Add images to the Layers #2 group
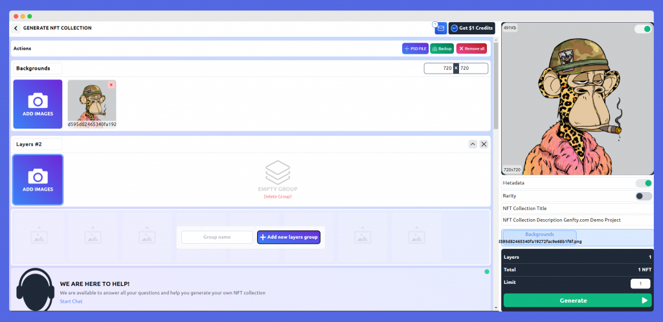The height and width of the screenshot is (322, 663). click(38, 180)
